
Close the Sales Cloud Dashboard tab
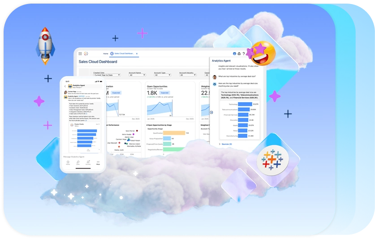click(138, 54)
